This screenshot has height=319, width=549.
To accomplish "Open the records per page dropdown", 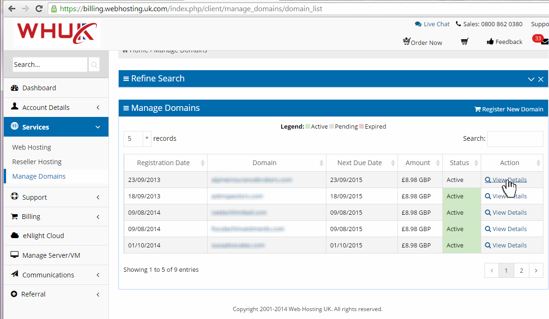I will 137,138.
